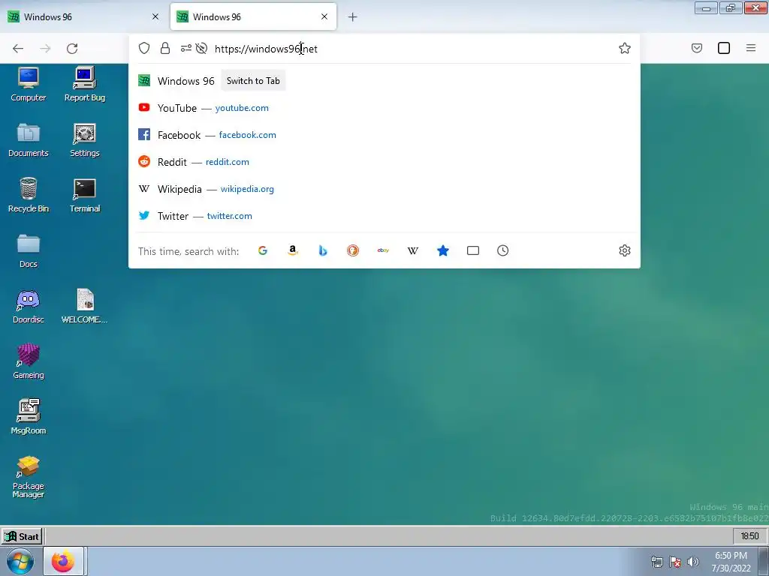This screenshot has height=576, width=769.
Task: Open search settings gear in the address bar dropdown
Action: (x=624, y=250)
